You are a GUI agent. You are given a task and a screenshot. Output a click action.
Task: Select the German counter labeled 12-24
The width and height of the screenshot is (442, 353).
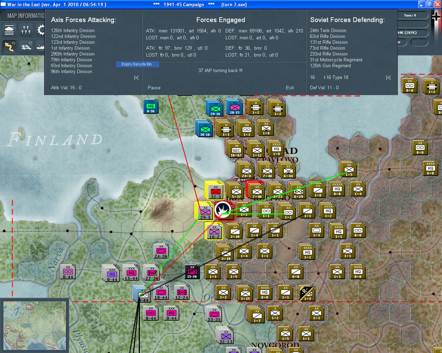coord(182,293)
